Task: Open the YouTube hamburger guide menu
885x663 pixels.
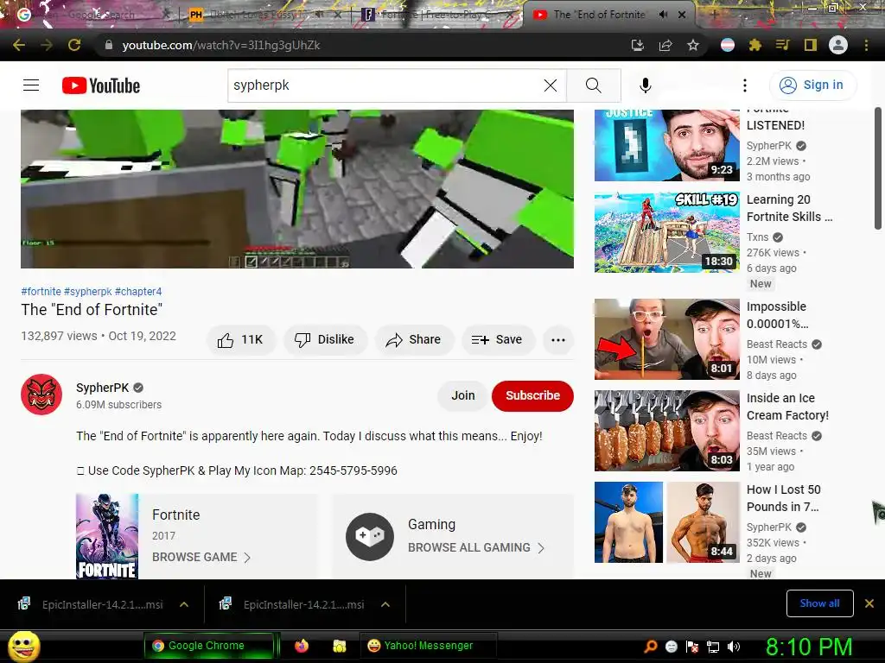Action: pyautogui.click(x=31, y=85)
